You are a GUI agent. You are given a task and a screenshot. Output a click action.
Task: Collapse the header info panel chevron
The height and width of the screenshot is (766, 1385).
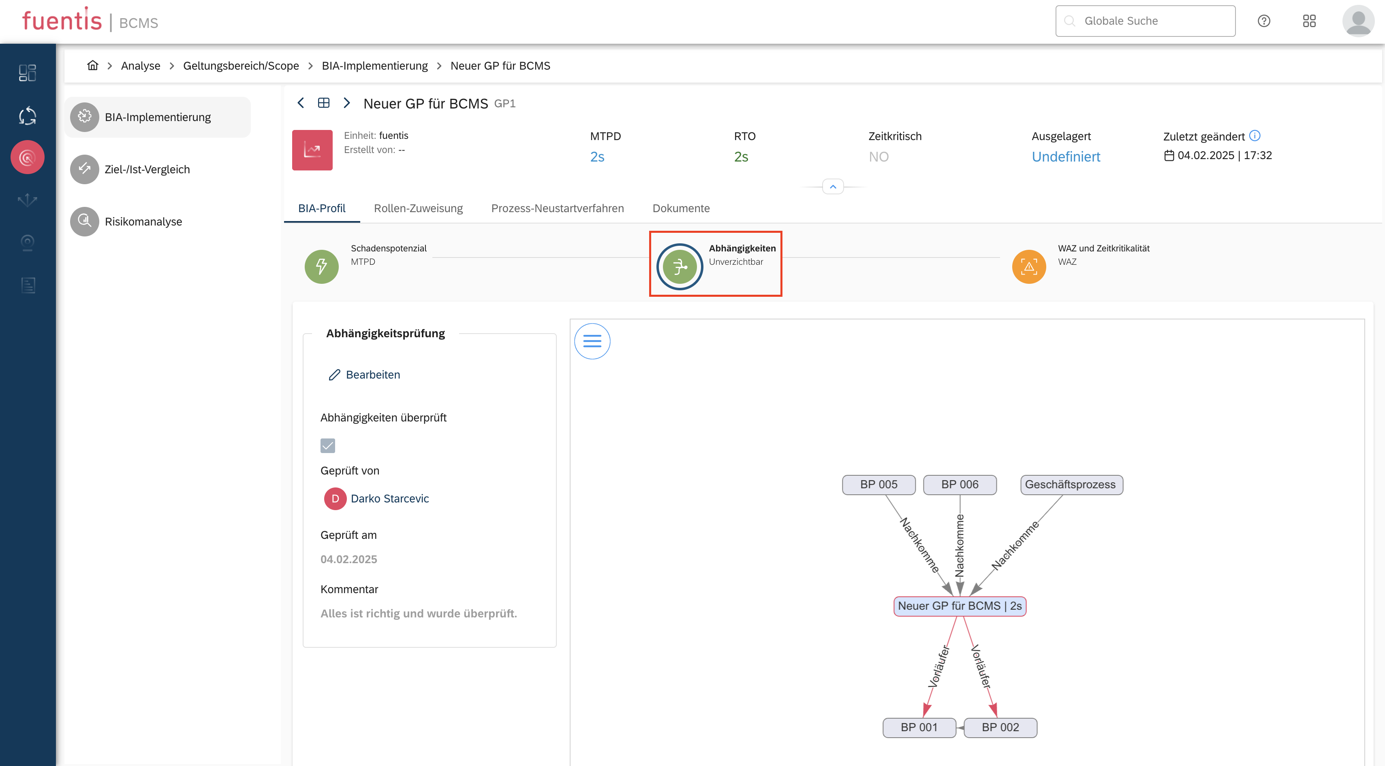point(833,187)
